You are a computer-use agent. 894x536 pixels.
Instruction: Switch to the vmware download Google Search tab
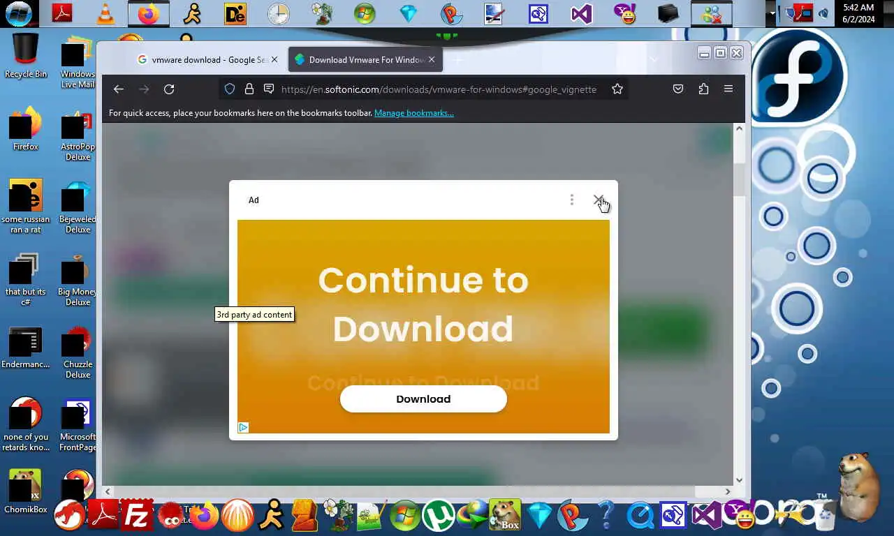click(208, 60)
